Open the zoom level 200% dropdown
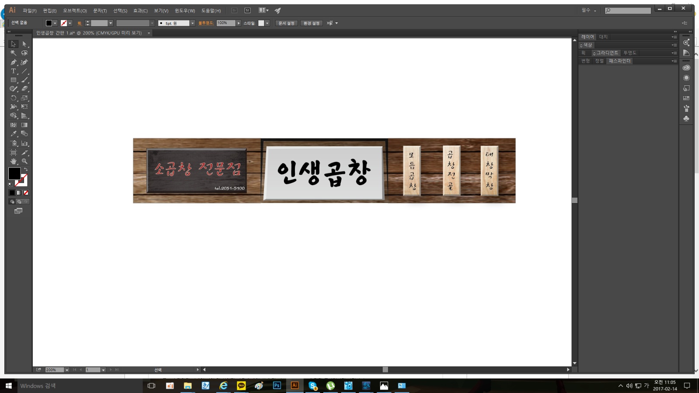Image resolution: width=699 pixels, height=393 pixels. point(67,370)
